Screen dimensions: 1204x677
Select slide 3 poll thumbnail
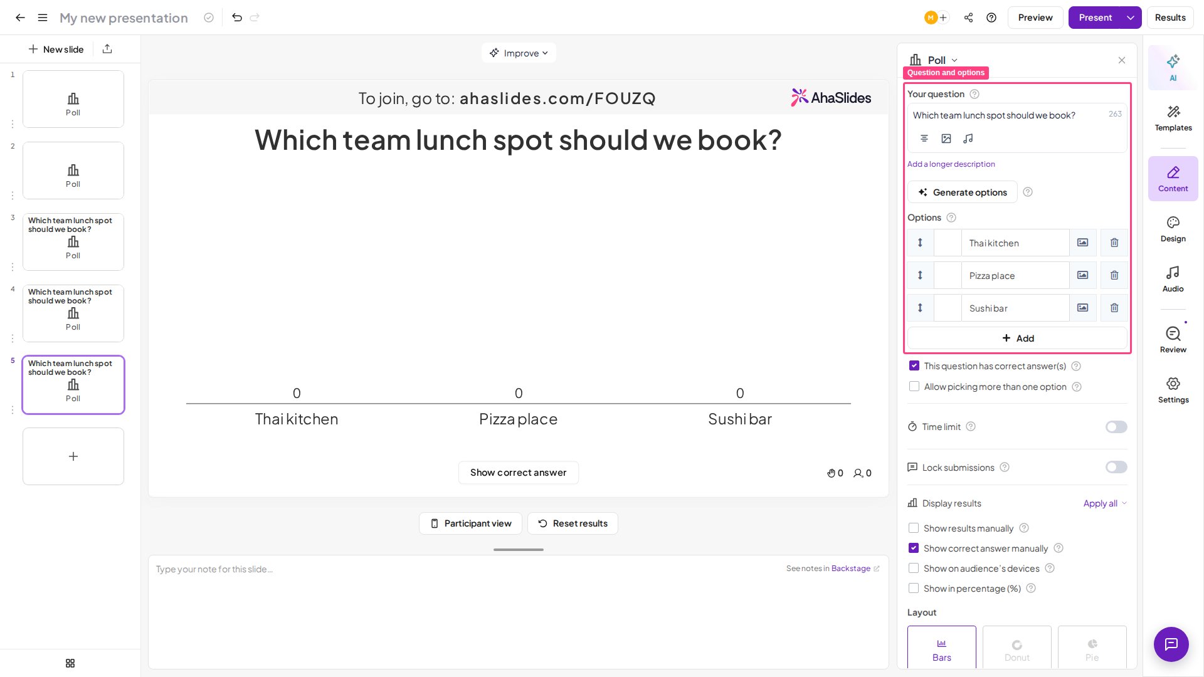point(73,242)
